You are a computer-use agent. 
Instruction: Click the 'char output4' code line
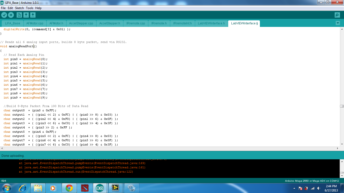pyautogui.click(x=38, y=127)
